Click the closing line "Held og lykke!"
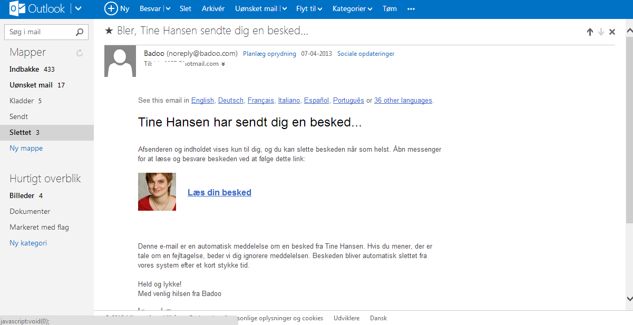 coord(160,284)
